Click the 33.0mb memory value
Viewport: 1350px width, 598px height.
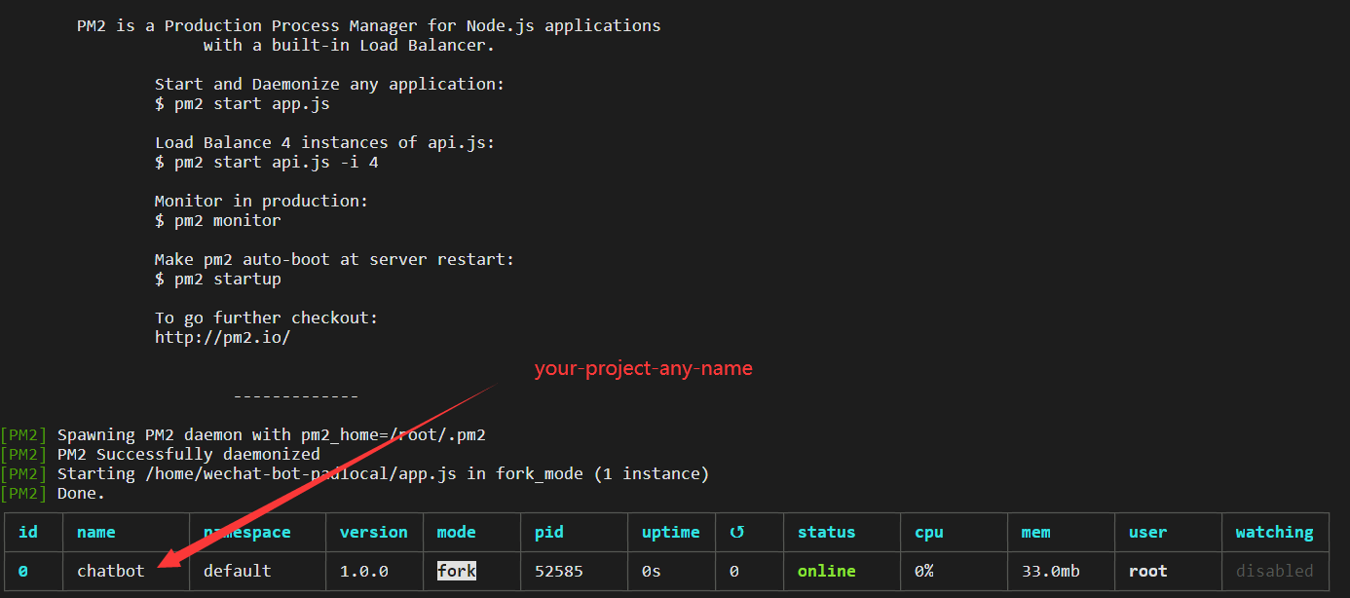[x=1050, y=571]
